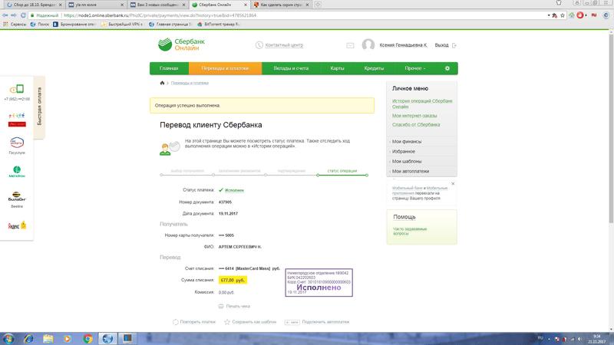The width and height of the screenshot is (614, 345).
Task: Open Мои интернет-заказы link
Action: pyautogui.click(x=414, y=116)
